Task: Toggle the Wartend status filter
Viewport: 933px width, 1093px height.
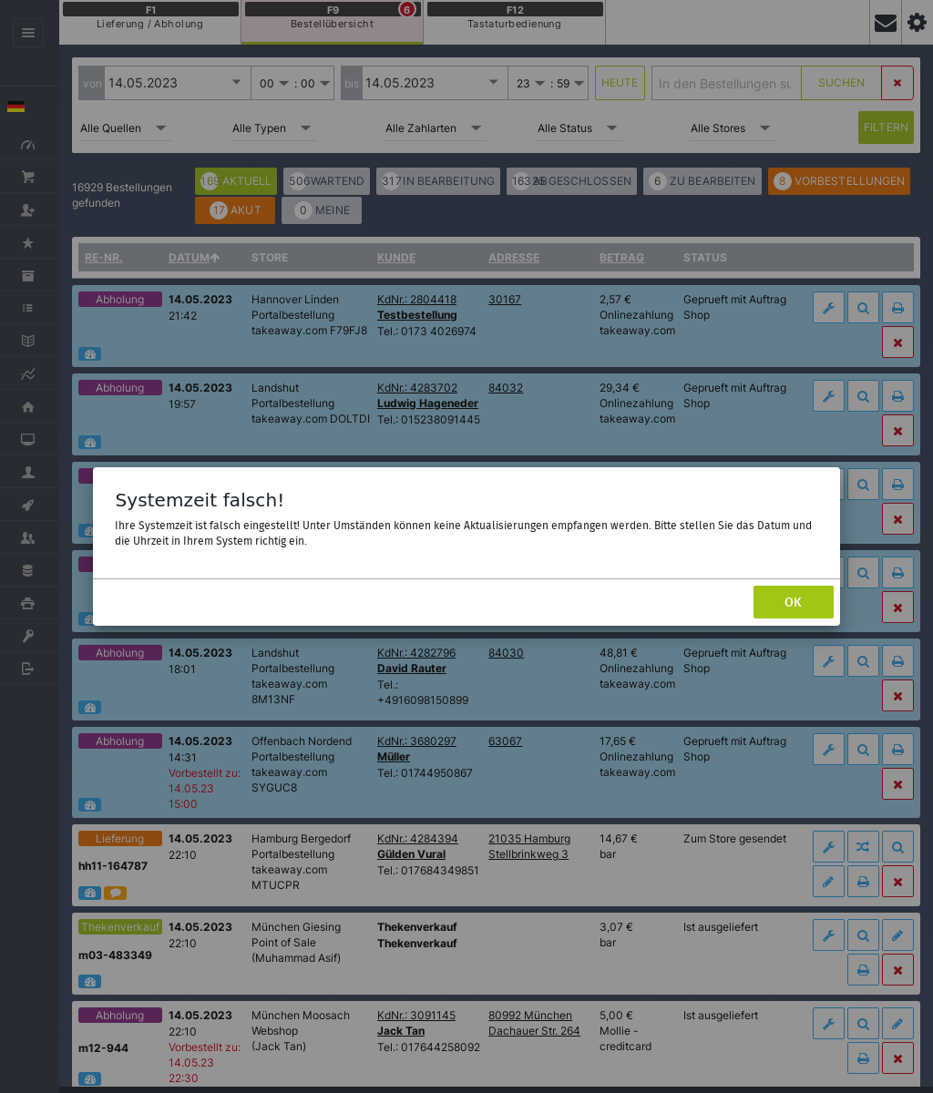Action: 326,181
